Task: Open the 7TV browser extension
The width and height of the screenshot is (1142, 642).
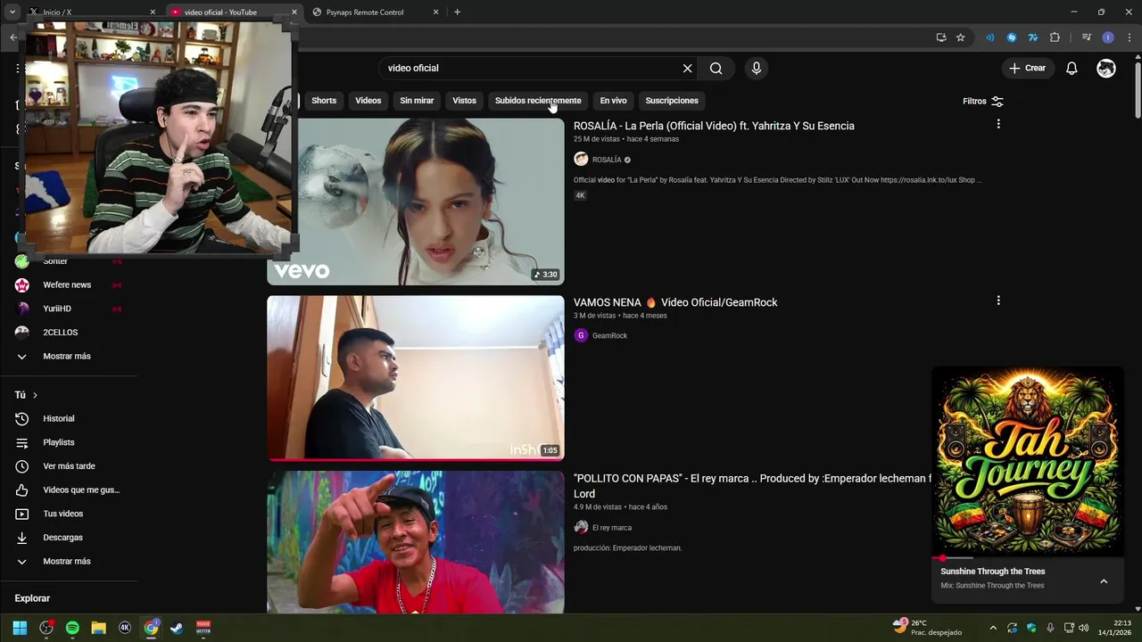Action: tap(1033, 37)
